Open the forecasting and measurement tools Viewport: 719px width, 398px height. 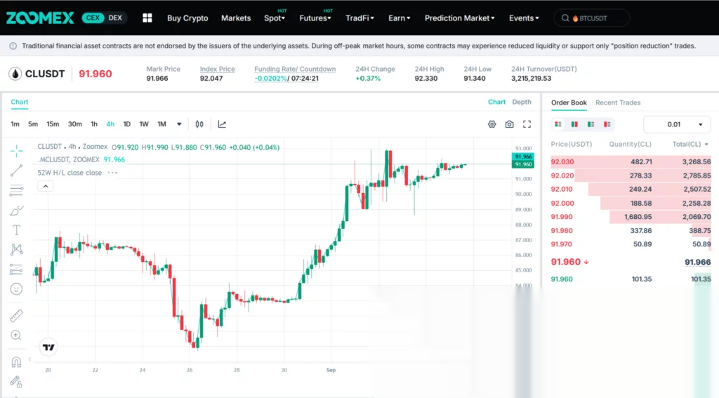pos(17,269)
